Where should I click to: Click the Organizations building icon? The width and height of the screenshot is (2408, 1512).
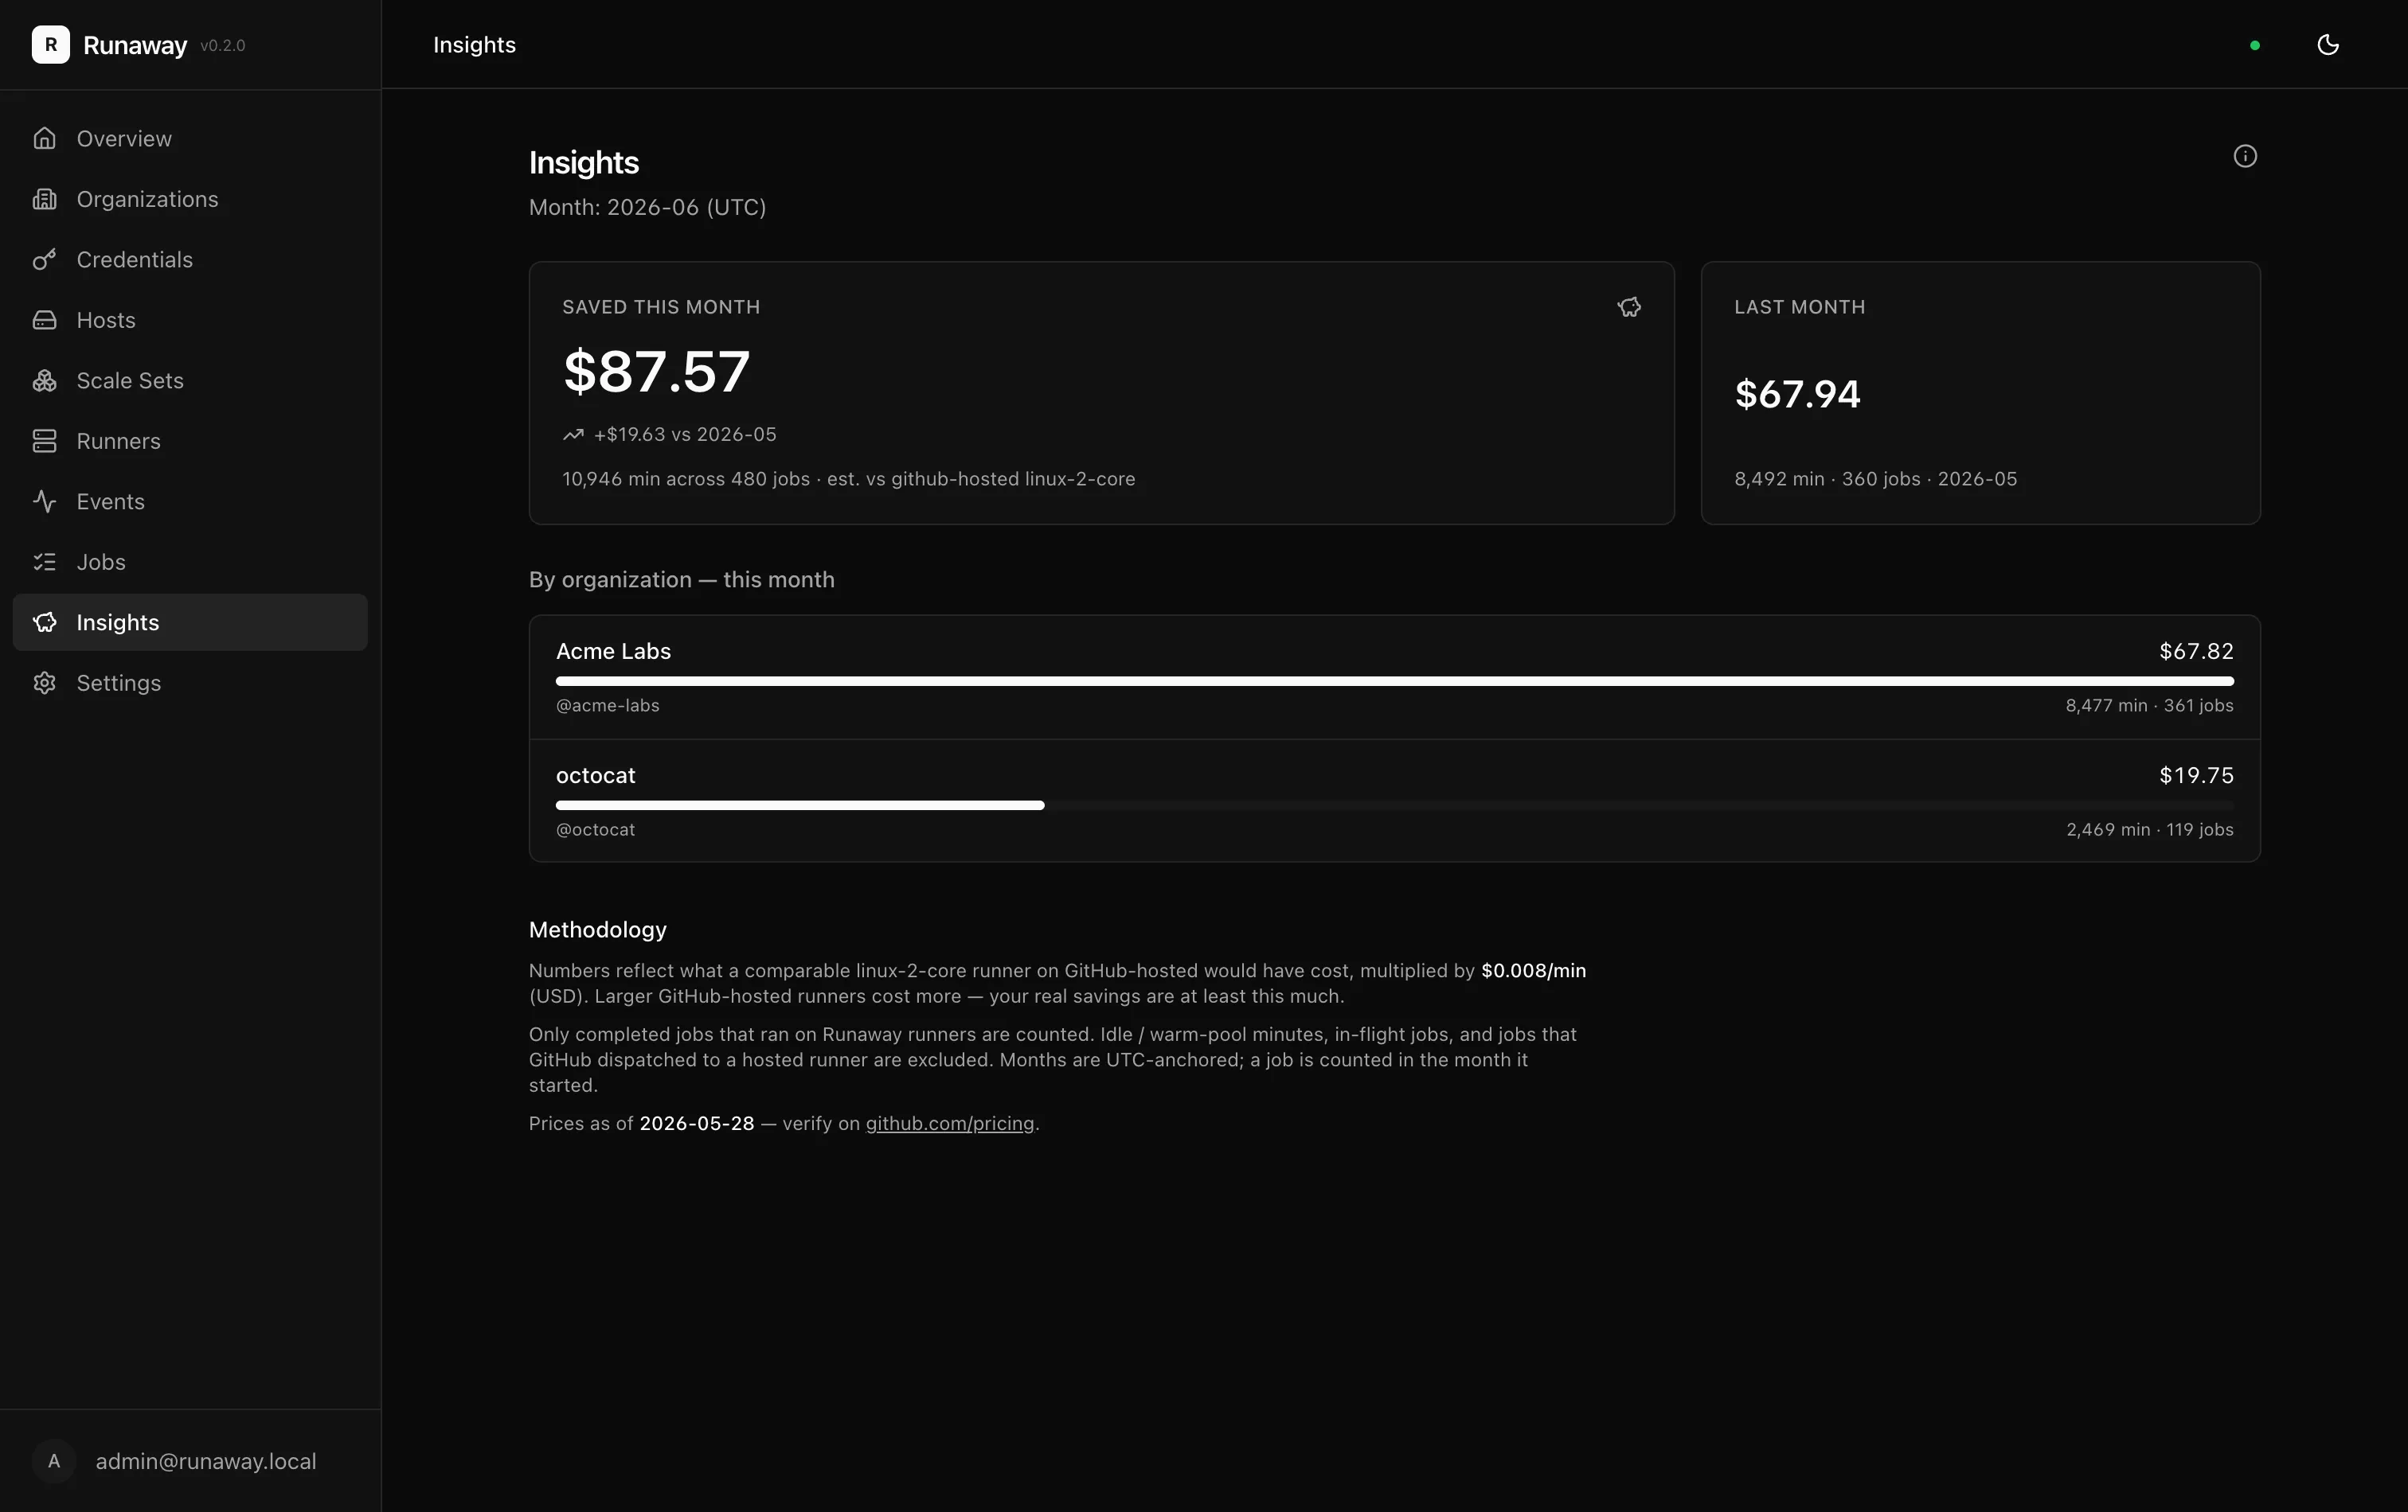pyautogui.click(x=44, y=199)
